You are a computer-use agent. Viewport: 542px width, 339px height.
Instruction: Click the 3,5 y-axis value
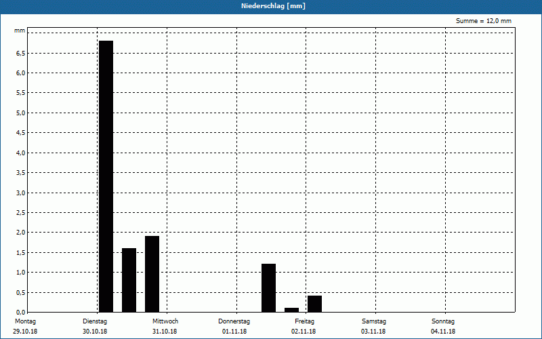(21, 173)
